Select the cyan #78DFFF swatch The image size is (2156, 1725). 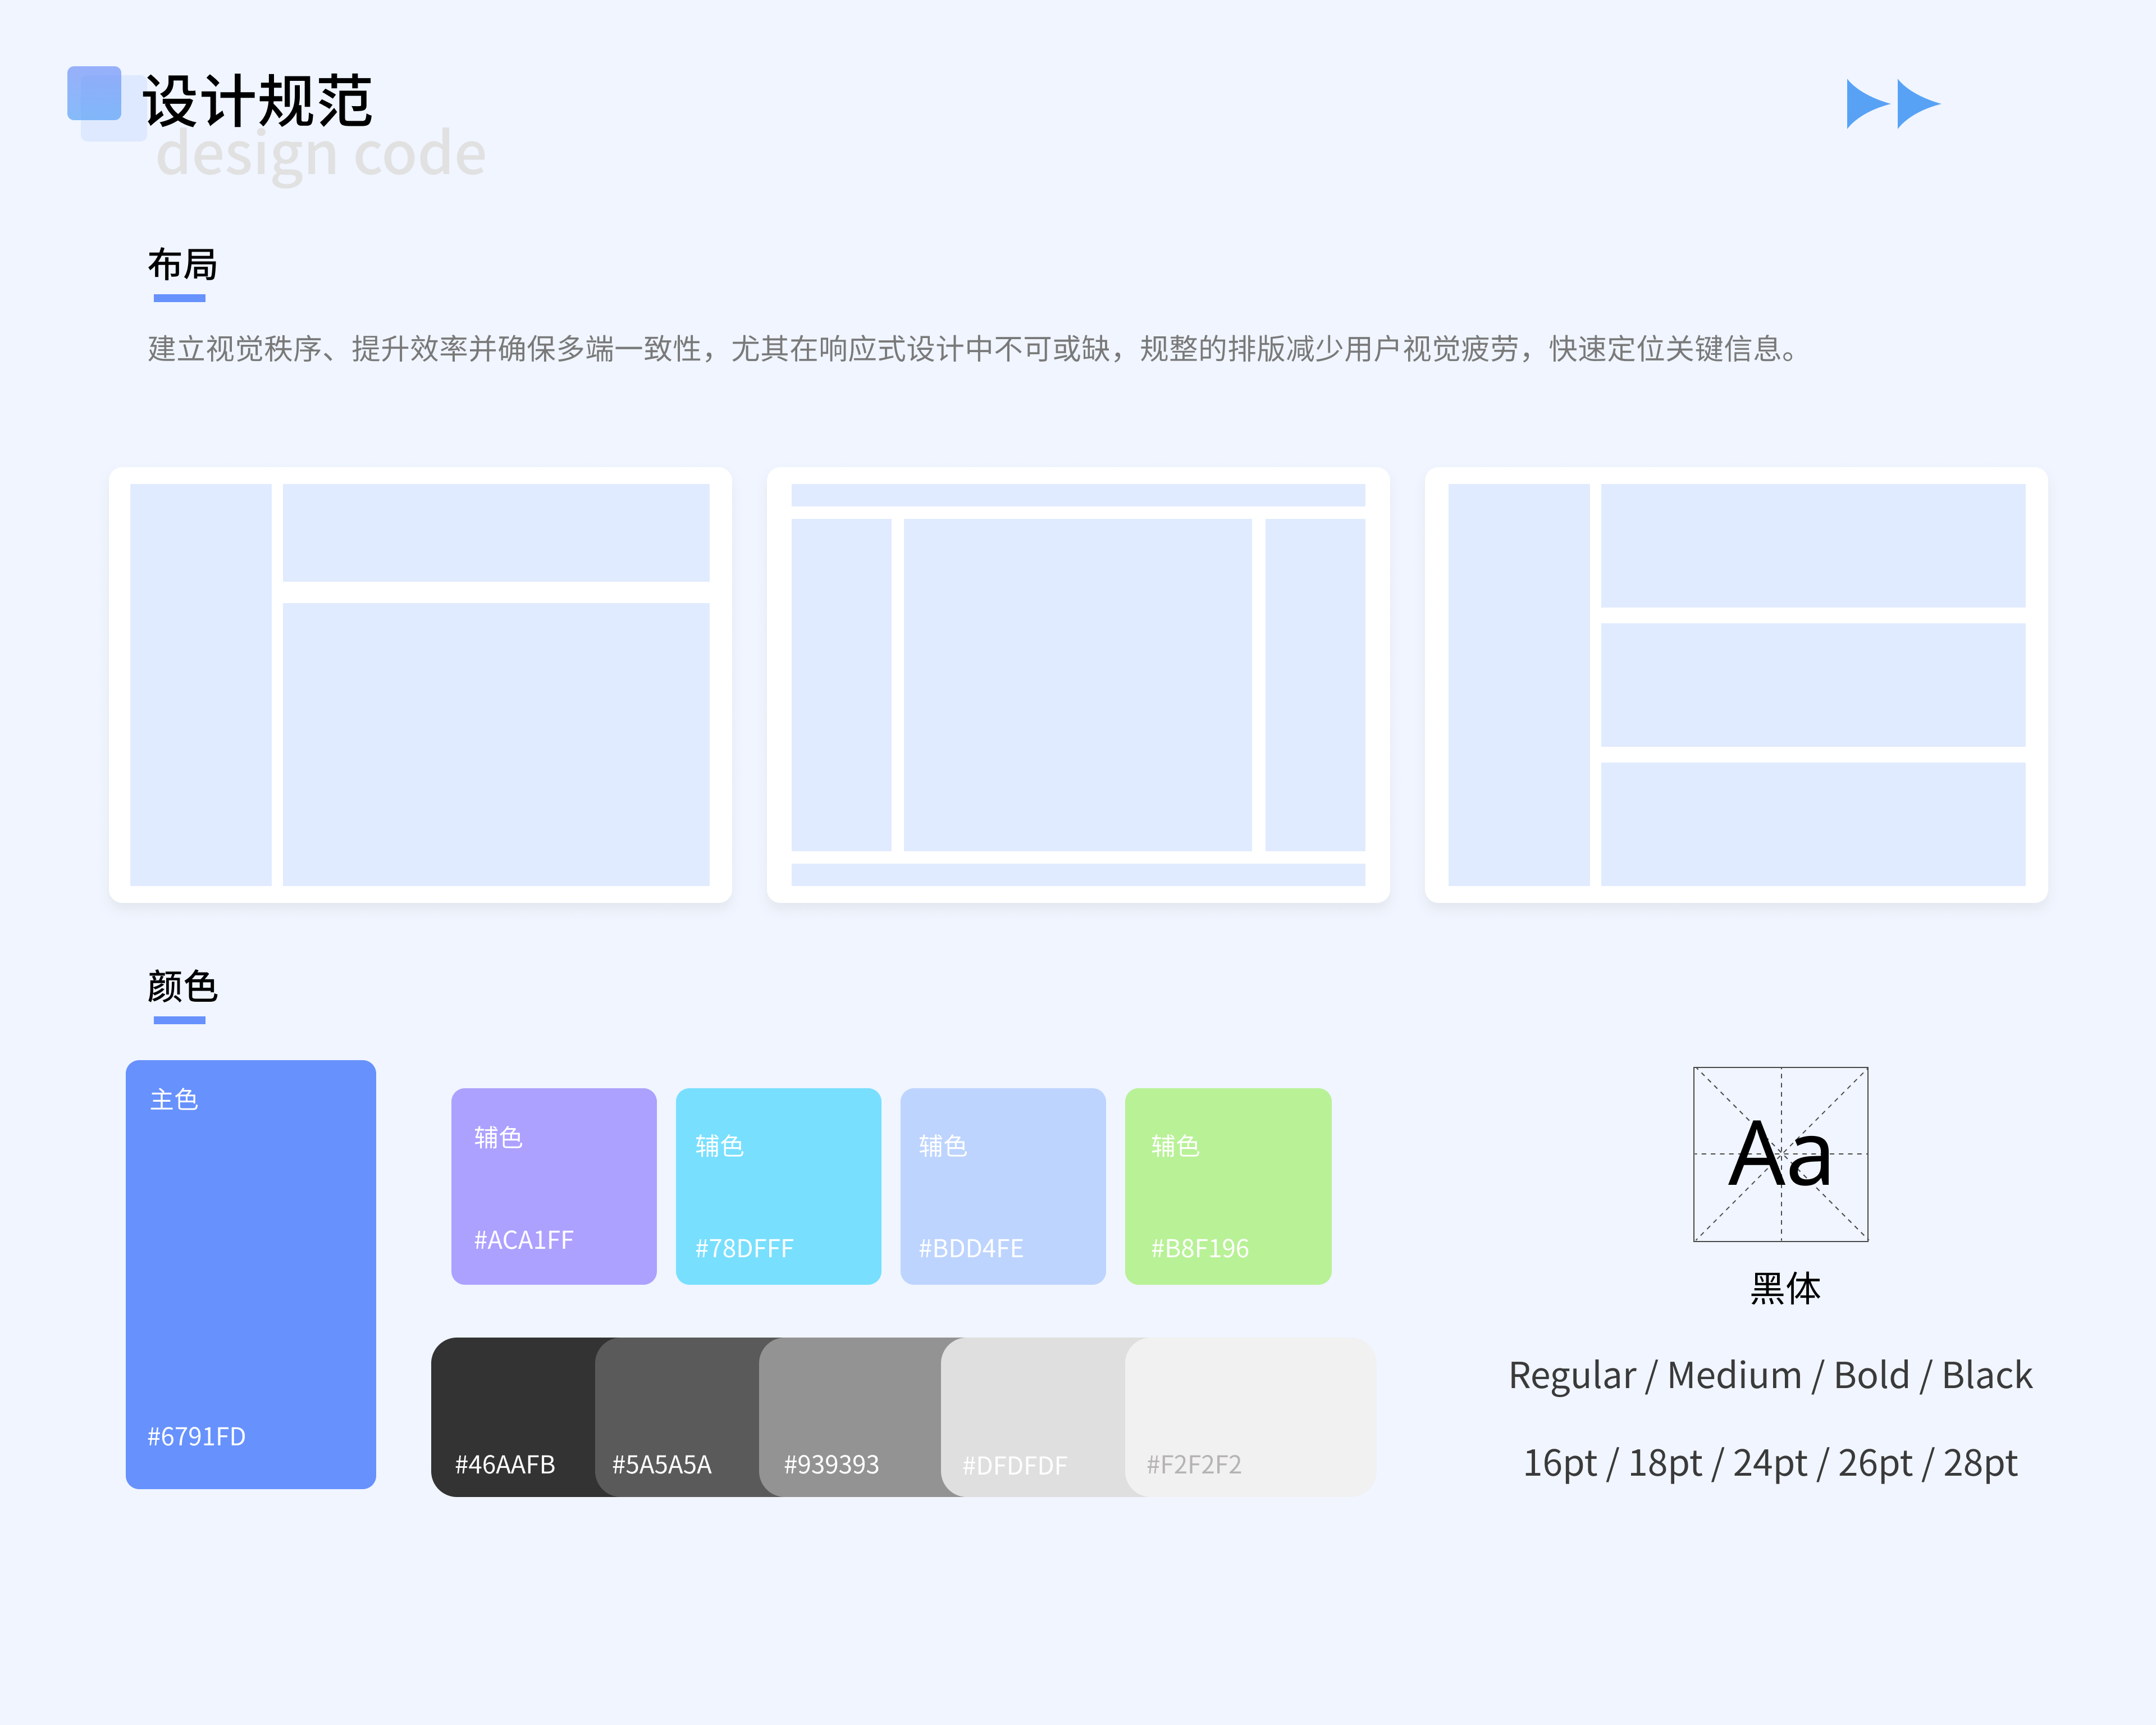[778, 1186]
